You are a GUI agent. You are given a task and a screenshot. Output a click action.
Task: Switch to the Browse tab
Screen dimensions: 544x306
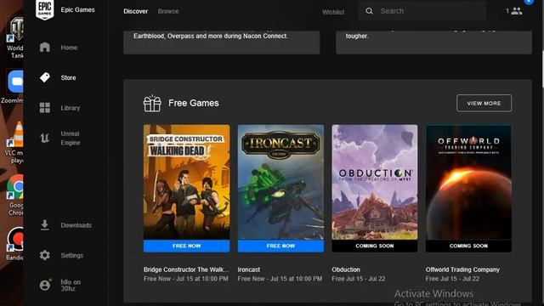(x=168, y=11)
